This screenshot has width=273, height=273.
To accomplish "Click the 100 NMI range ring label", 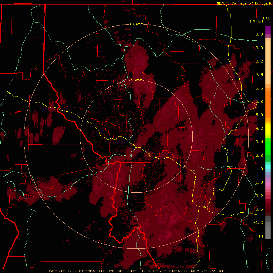I will 136,24.
